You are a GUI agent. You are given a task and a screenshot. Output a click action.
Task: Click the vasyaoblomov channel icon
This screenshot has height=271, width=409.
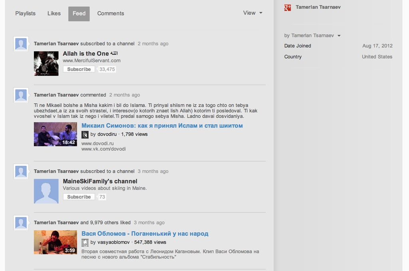pos(85,242)
